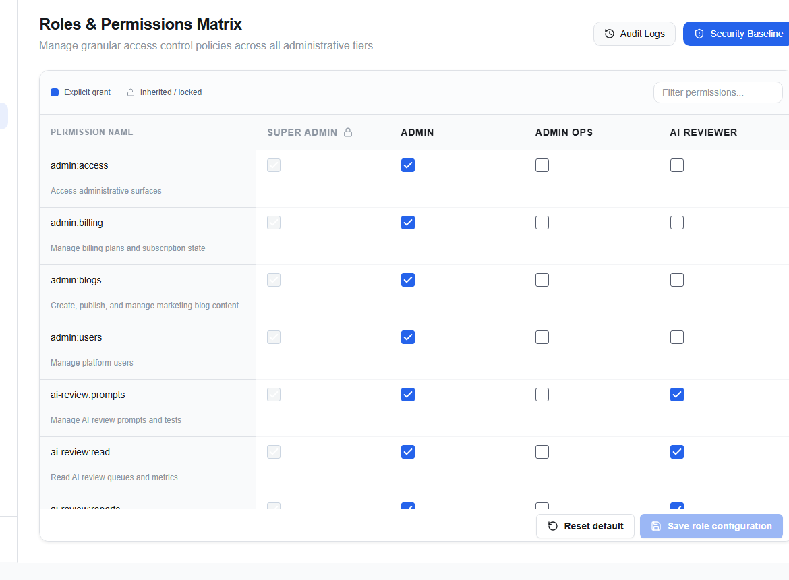Uncheck Admin for ai-review:prompts
This screenshot has height=580, width=789.
tap(408, 395)
